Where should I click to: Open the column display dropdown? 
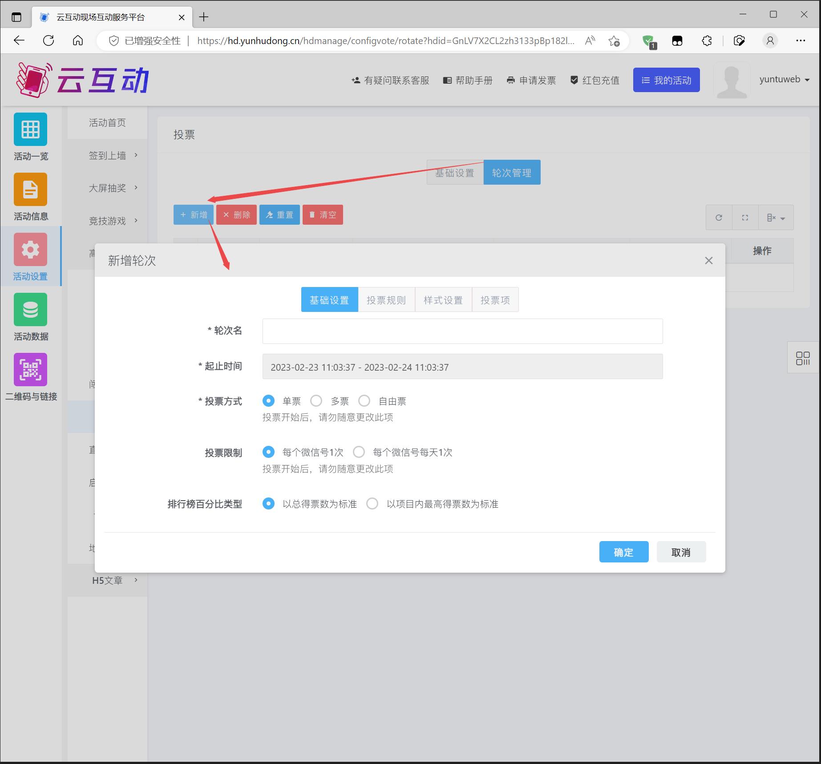point(776,218)
